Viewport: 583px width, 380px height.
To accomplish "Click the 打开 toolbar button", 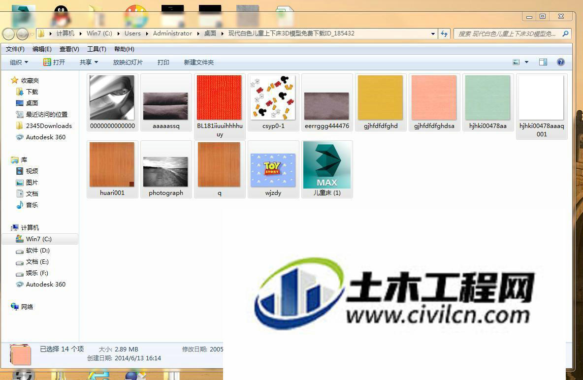I will tap(54, 62).
